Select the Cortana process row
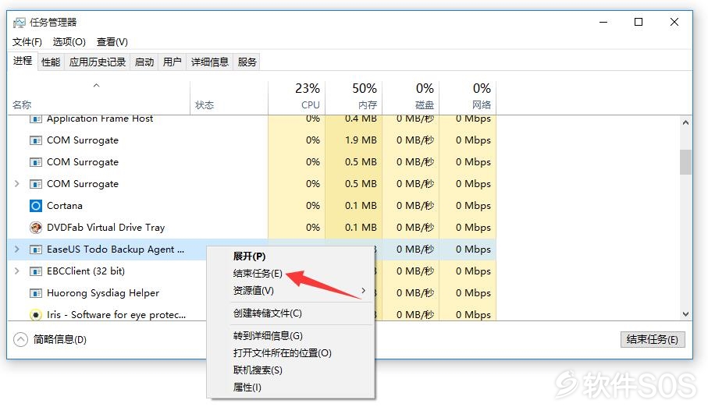The image size is (708, 407). click(x=252, y=206)
